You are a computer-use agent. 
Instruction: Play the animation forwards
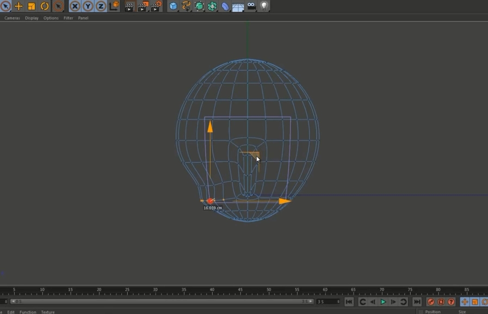(x=383, y=301)
